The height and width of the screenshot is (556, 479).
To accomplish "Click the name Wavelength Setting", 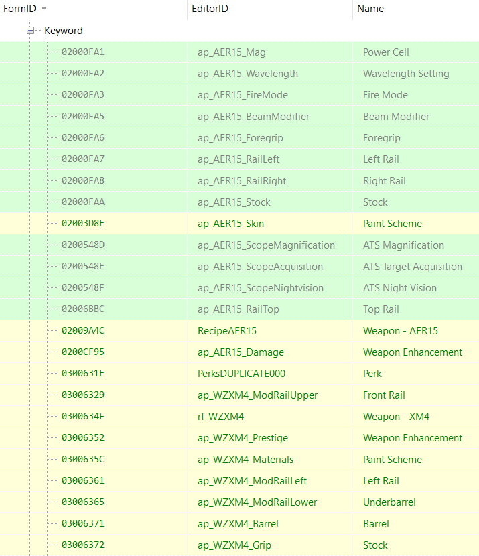I will pyautogui.click(x=406, y=74).
